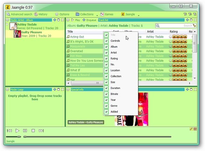This screenshot has width=205, height=151.
Task: Select Guilty Pleasure album entry
Action: (x=35, y=34)
